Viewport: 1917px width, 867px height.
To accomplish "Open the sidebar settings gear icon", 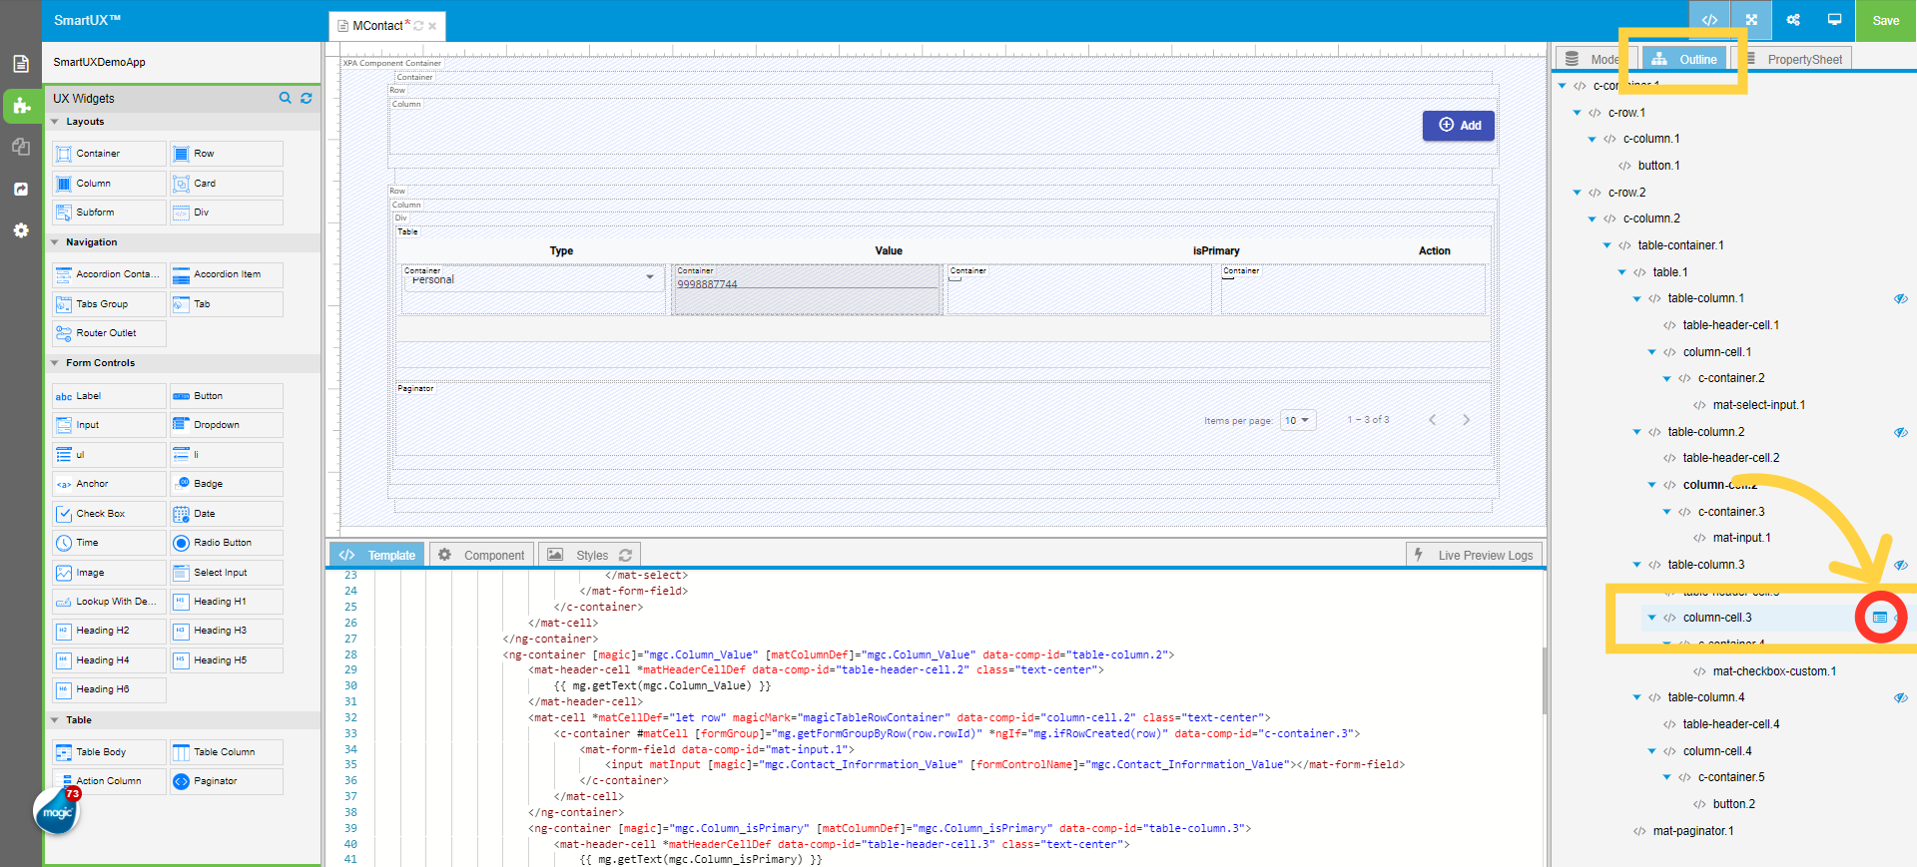I will 21,230.
